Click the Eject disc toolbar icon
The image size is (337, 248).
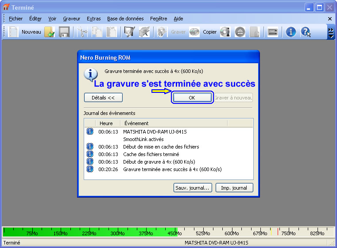coord(240,32)
